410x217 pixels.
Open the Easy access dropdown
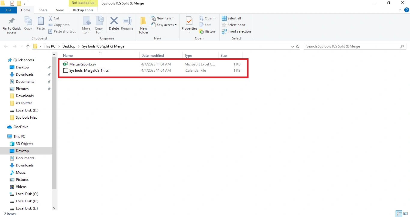pyautogui.click(x=164, y=25)
